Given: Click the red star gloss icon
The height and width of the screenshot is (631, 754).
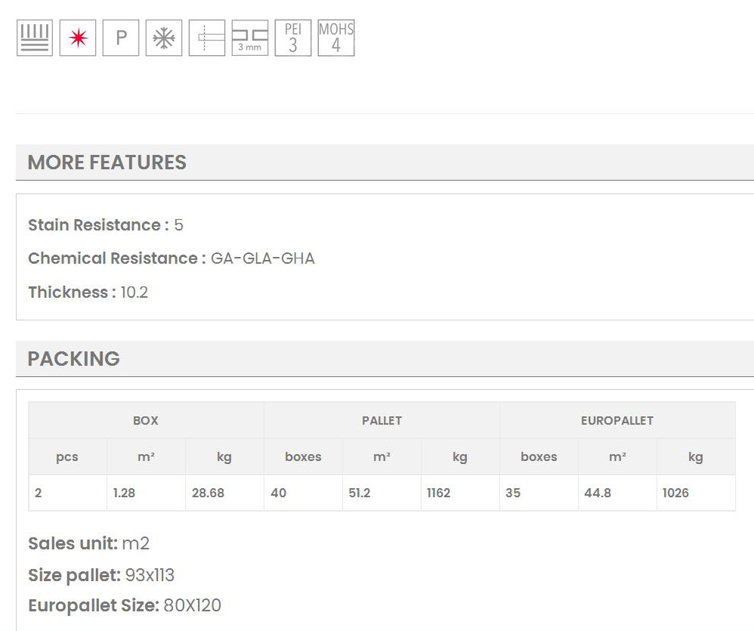Looking at the screenshot, I should point(78,38).
